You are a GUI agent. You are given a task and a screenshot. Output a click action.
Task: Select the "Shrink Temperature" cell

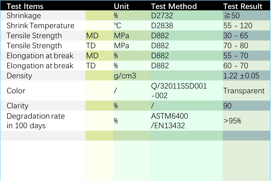click(x=40, y=26)
